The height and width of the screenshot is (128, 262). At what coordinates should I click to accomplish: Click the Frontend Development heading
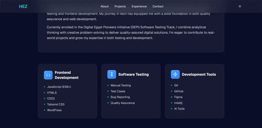point(67,75)
